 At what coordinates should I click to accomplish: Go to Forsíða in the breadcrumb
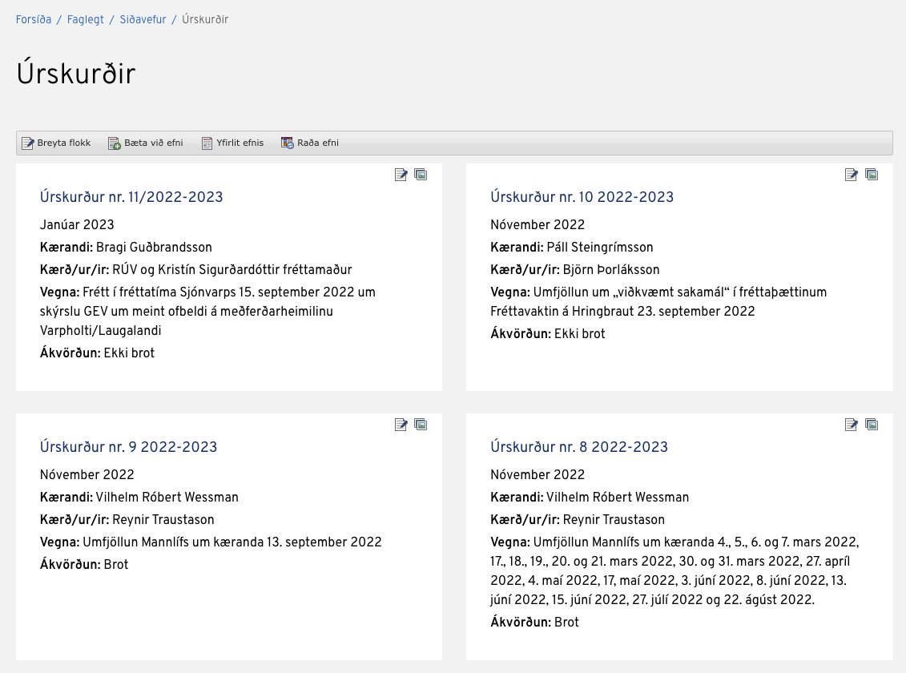(x=34, y=19)
